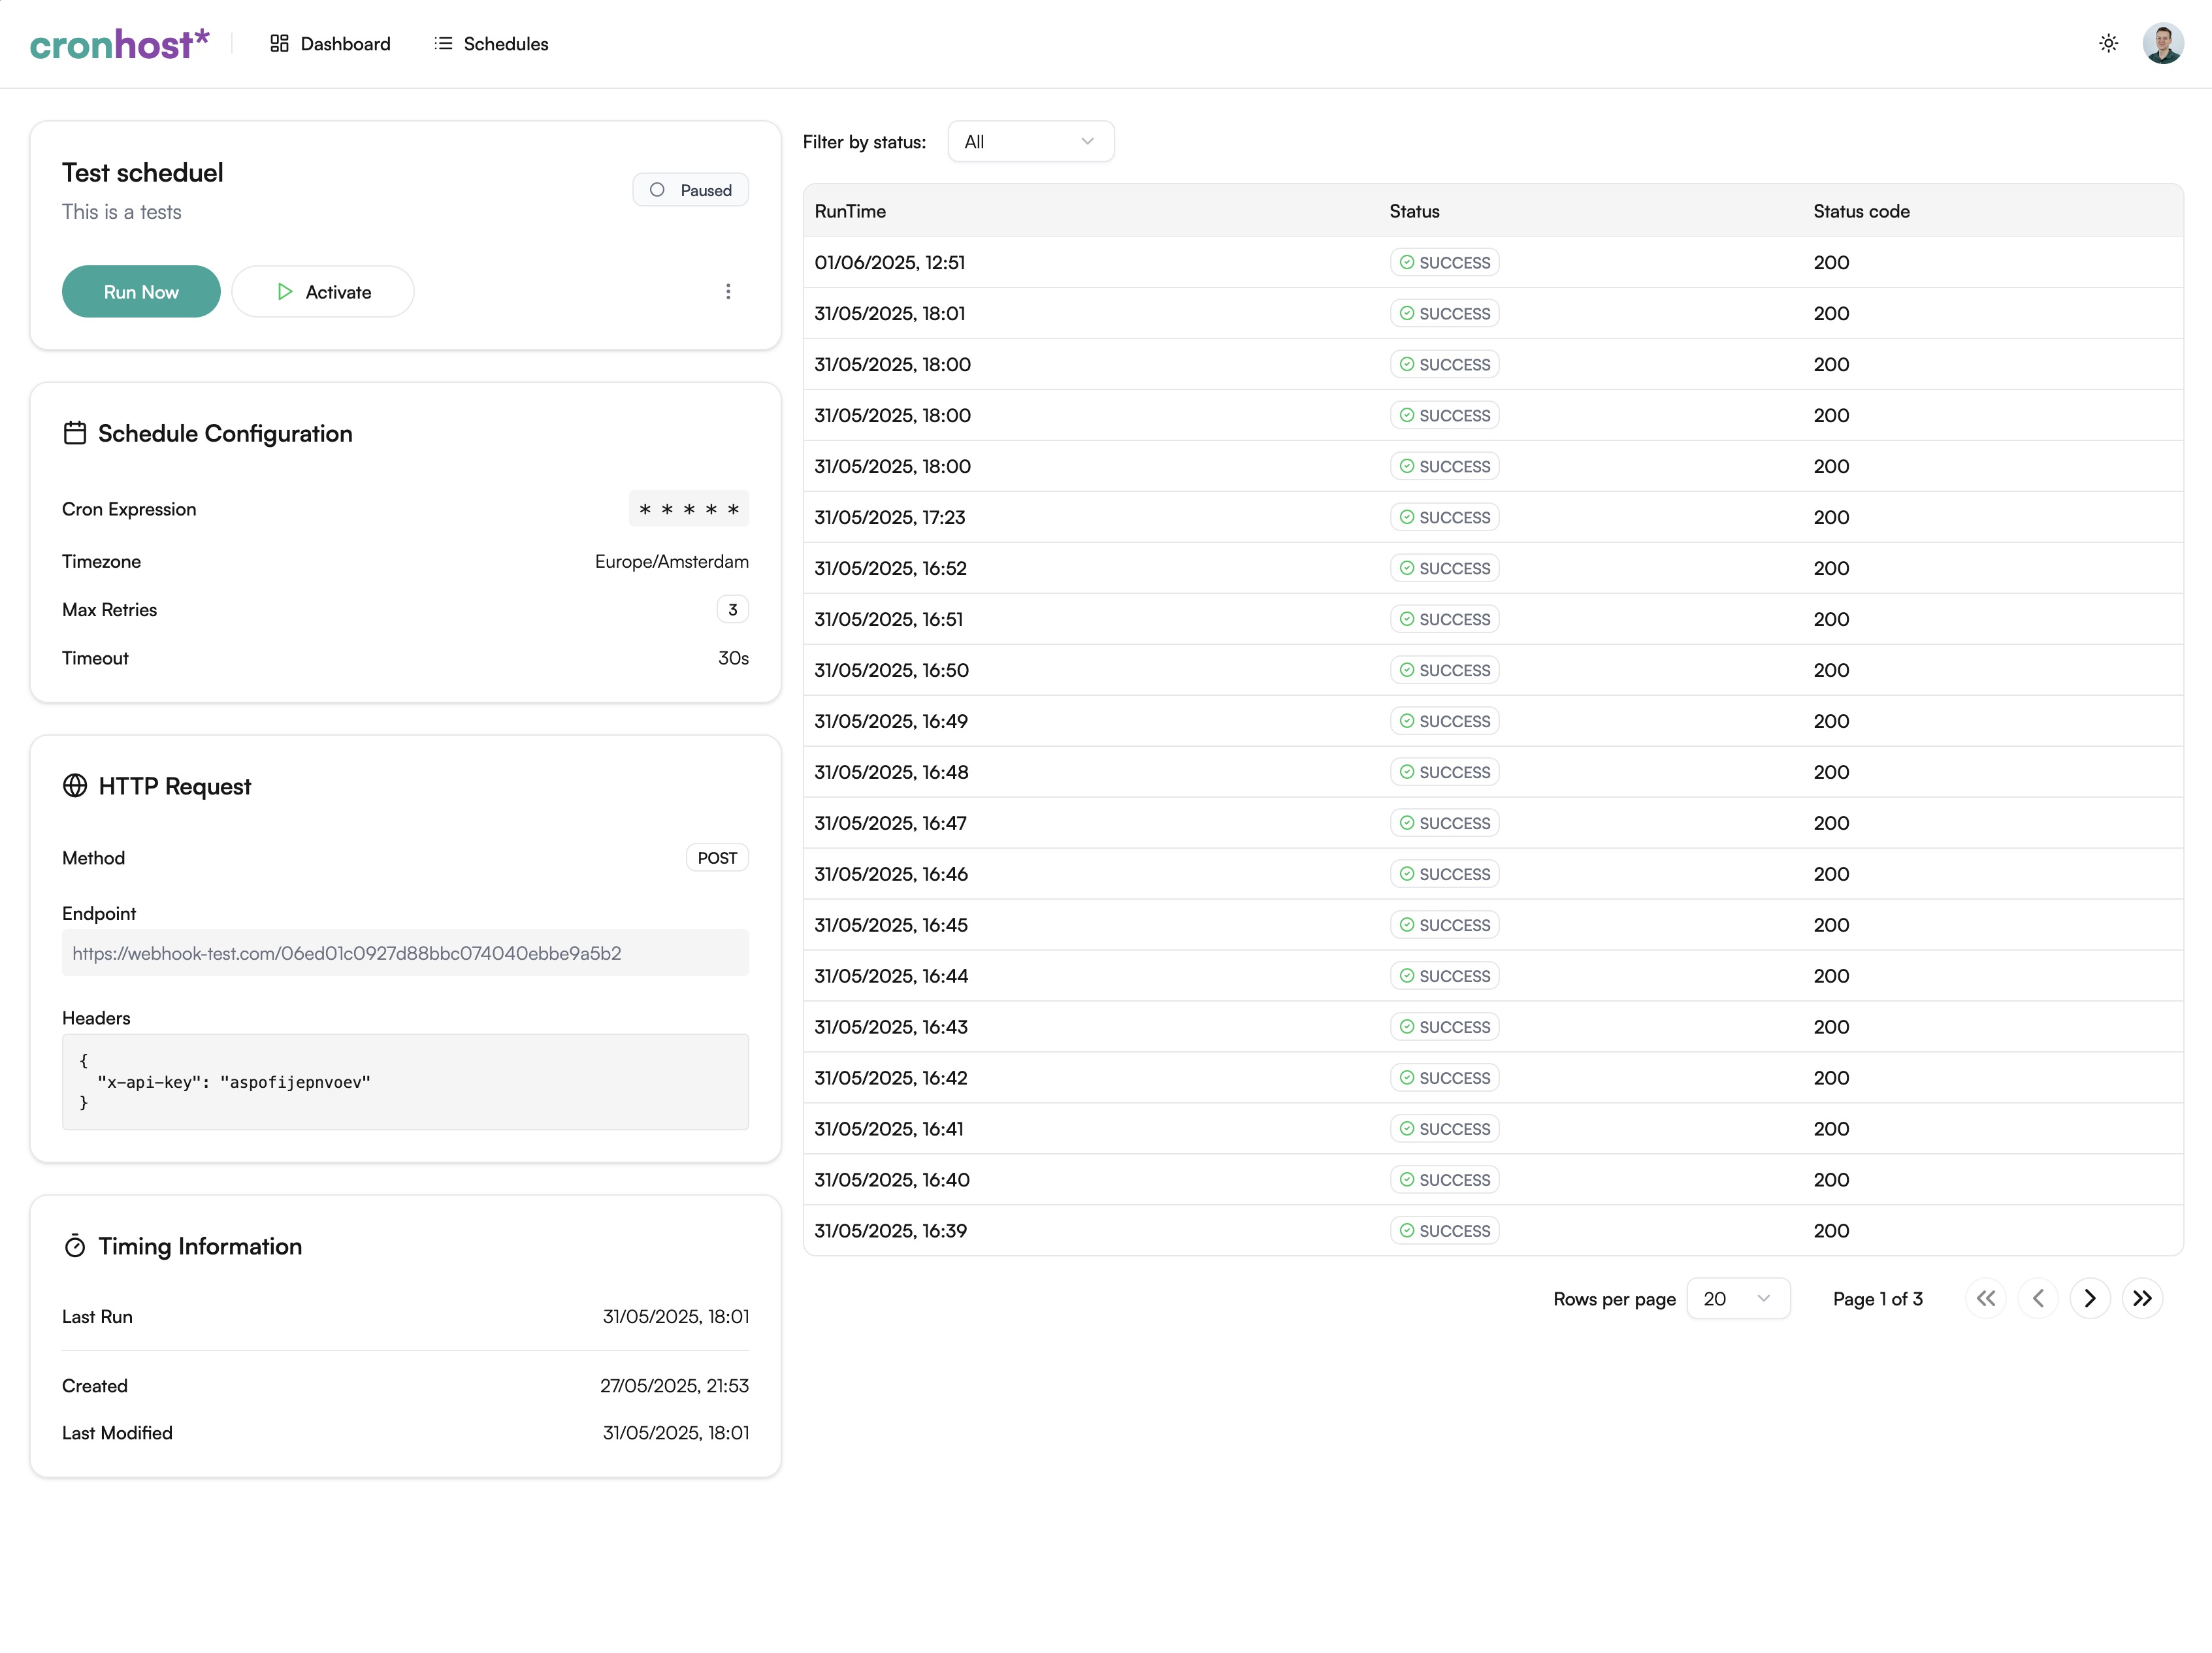Click the Schedule Configuration calendar icon

(x=75, y=433)
